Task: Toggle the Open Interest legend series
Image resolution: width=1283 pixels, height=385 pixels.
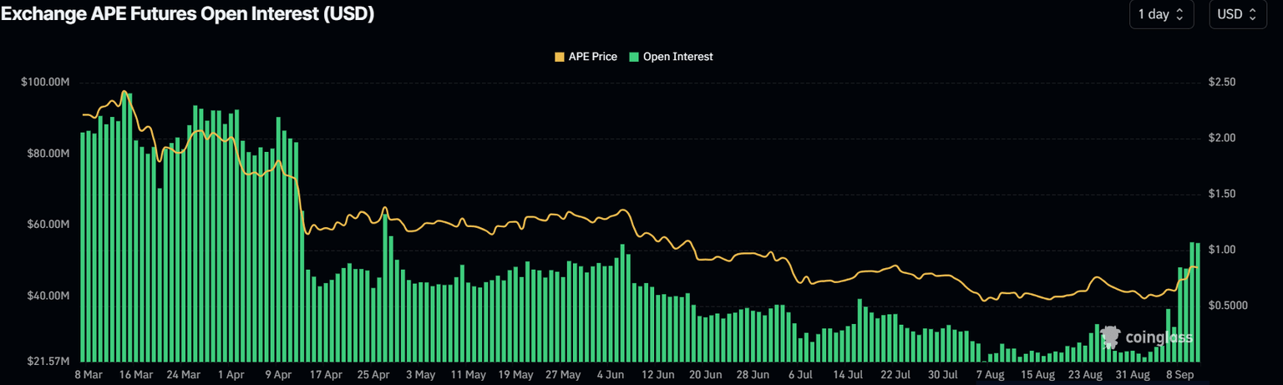Action: pyautogui.click(x=671, y=57)
